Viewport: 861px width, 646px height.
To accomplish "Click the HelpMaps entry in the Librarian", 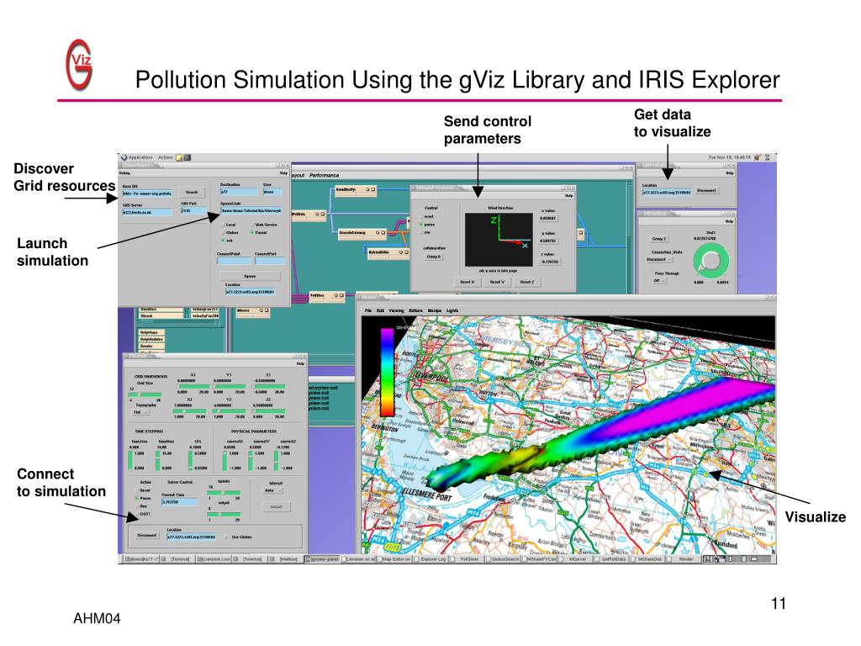I will [x=151, y=332].
